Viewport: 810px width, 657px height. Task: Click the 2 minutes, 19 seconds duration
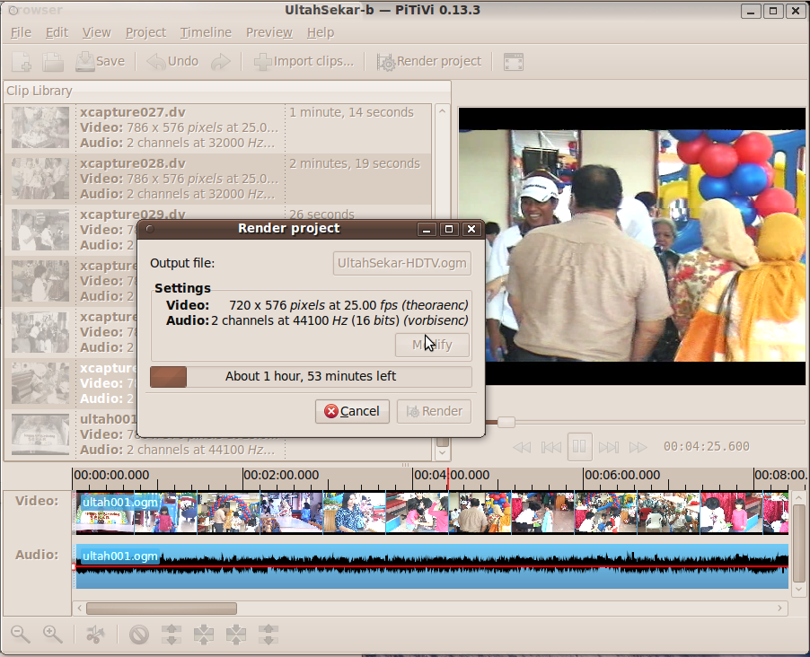[x=355, y=163]
